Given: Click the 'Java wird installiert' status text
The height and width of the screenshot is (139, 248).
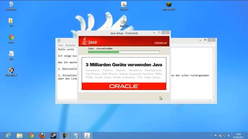Looking at the screenshot, I should point(104,49).
